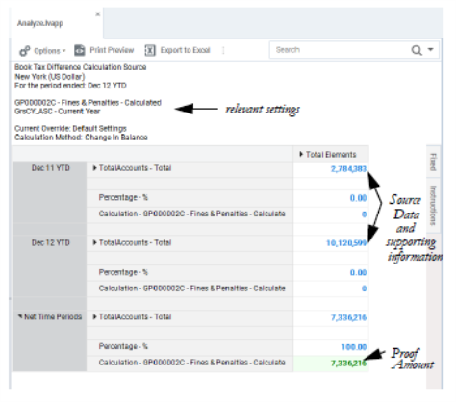
Task: Open the 2,784,383 total value link
Action: click(348, 169)
